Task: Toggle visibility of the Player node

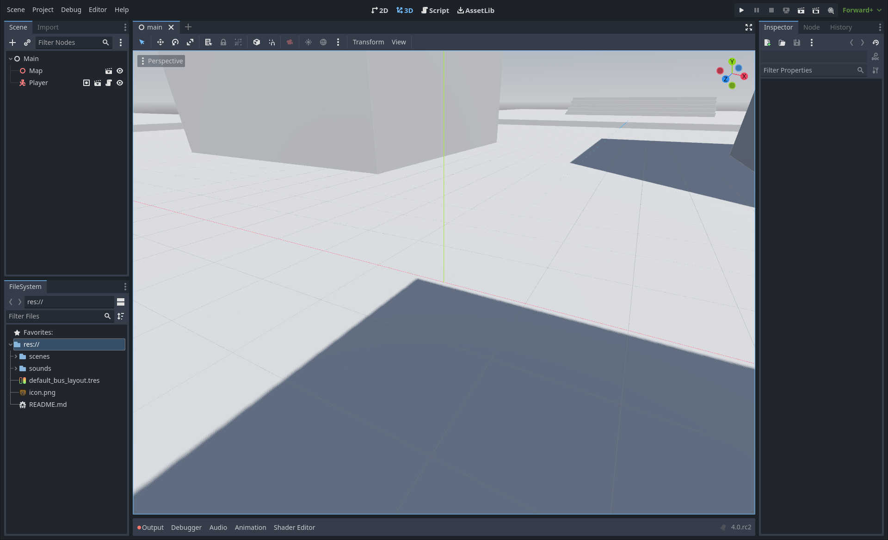Action: [x=120, y=82]
